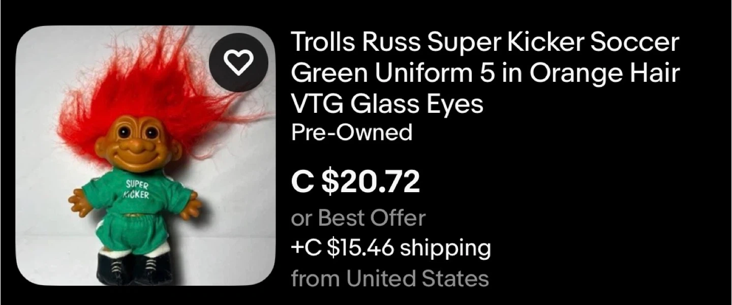Open the listing via 'Trolls Russ Super Kicker Soccer' title line
The image size is (732, 305).
coord(484,43)
